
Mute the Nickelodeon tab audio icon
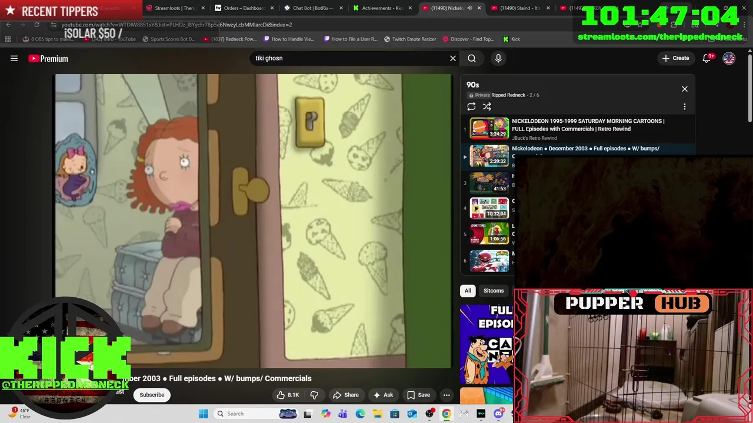469,8
